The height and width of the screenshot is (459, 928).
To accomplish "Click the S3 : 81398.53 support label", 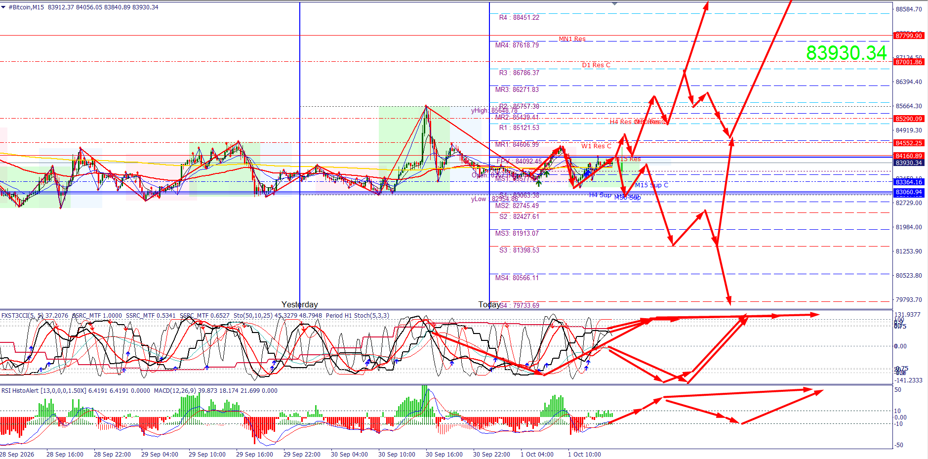I will point(519,250).
